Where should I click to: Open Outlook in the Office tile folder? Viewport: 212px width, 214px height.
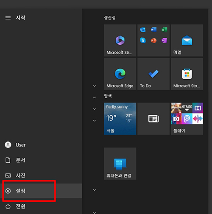(x=143, y=30)
